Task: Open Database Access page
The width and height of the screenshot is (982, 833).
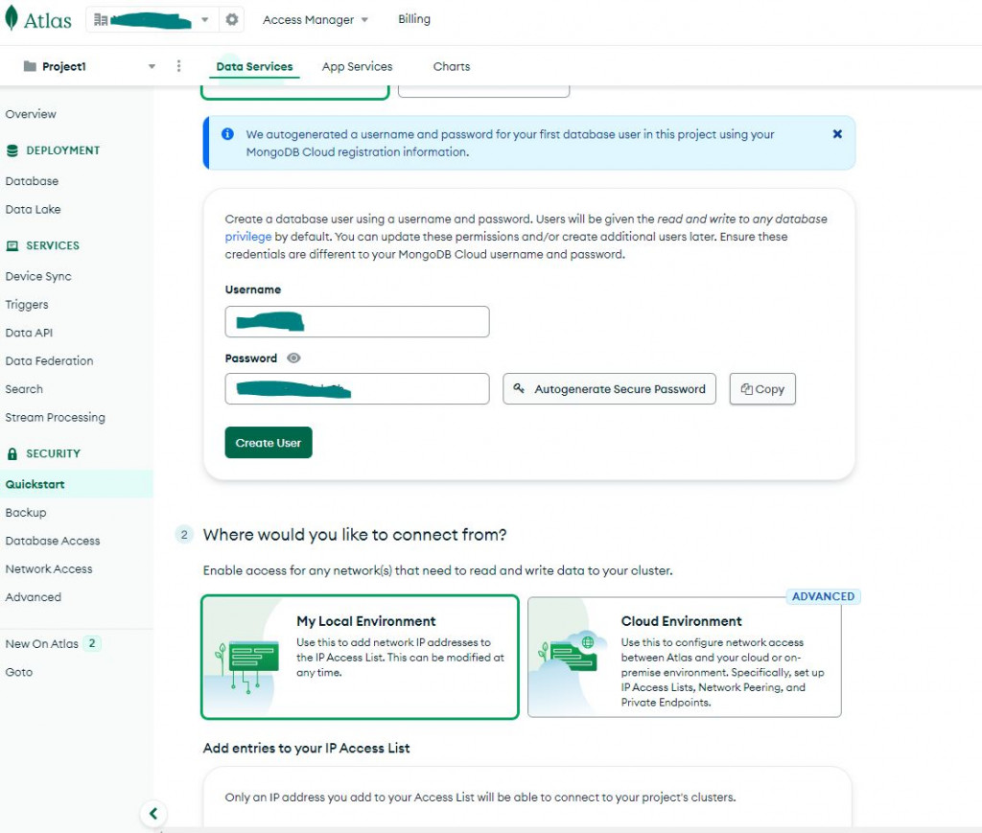Action: click(x=53, y=540)
